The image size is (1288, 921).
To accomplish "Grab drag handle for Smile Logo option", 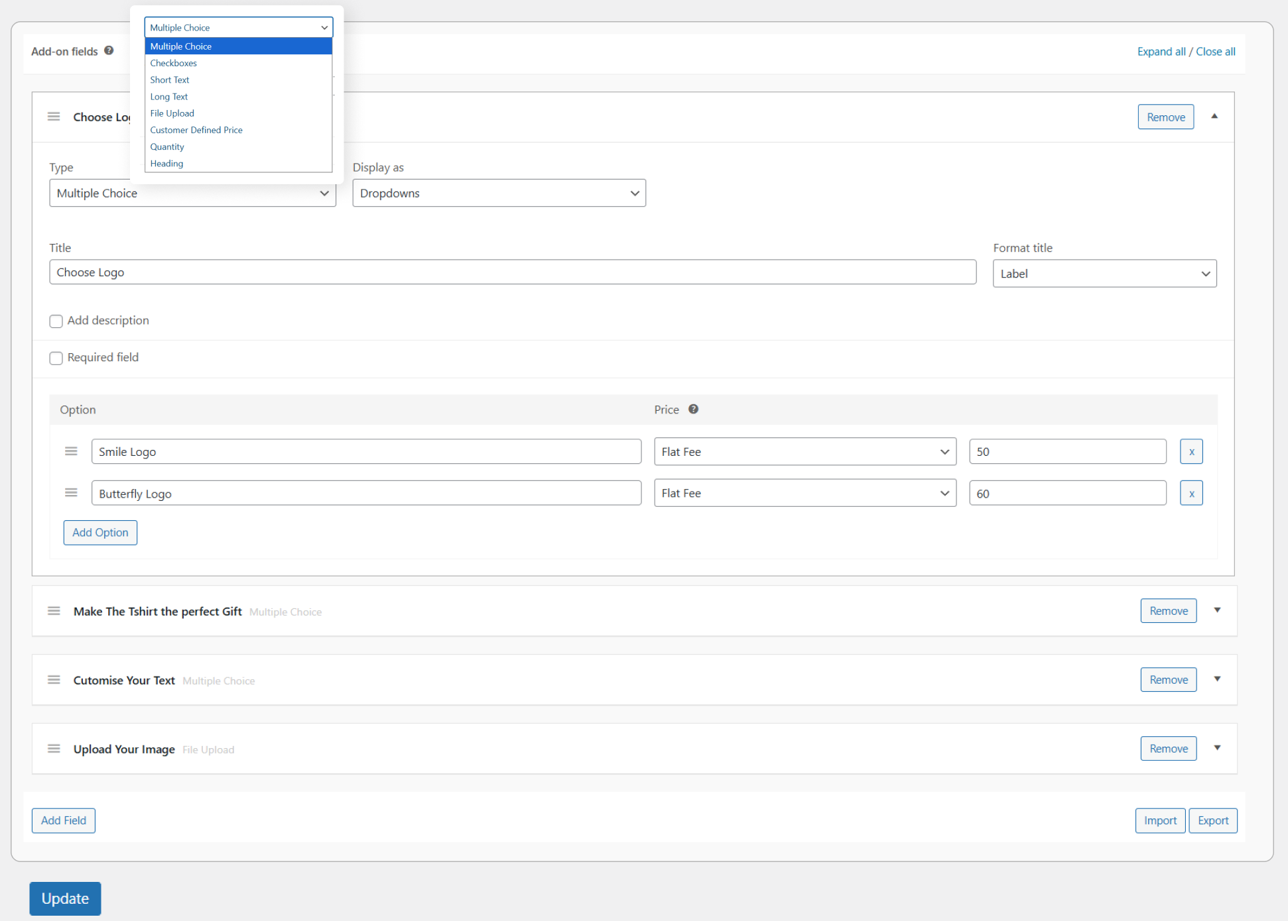I will (x=71, y=451).
